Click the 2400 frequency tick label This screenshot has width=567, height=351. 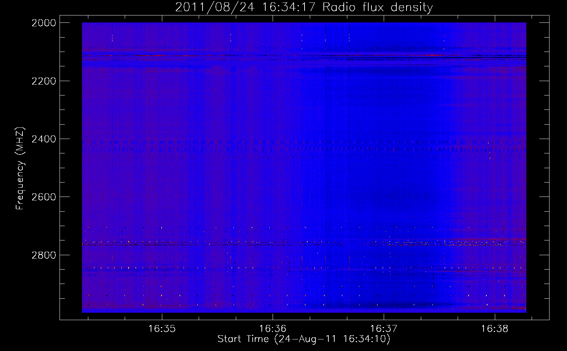44,139
